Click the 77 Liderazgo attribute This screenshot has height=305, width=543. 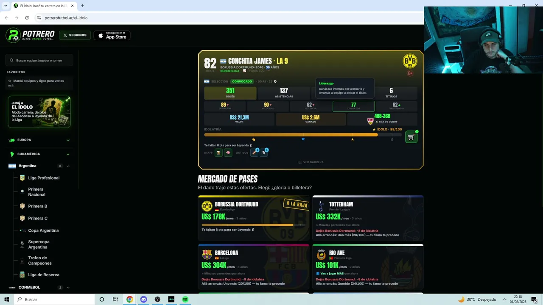[353, 106]
